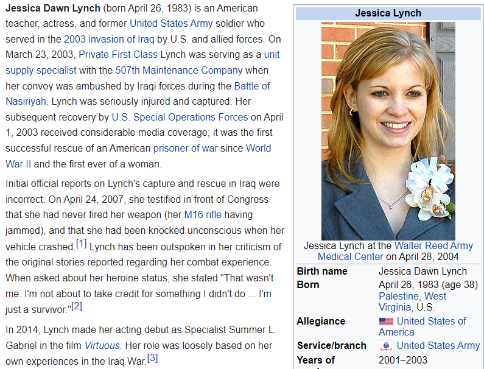Screen dimensions: 484x369
Task: Jump to citation footnote 2
Action: (x=77, y=306)
